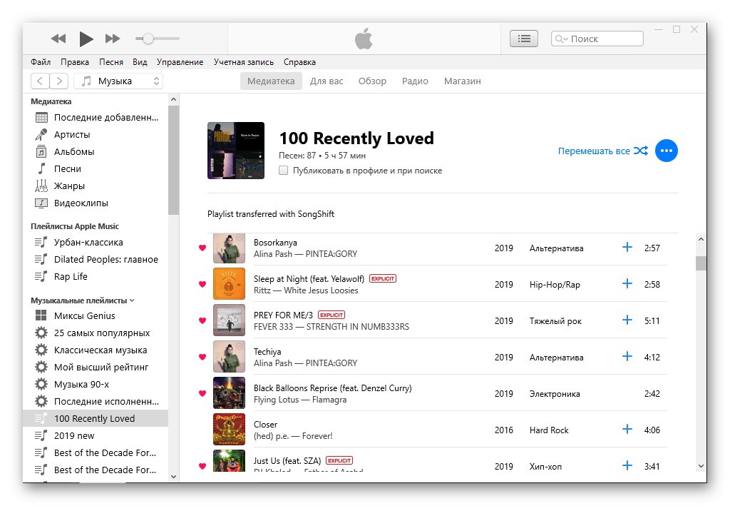Switch to the Медиатека tab
730x506 pixels.
pos(271,81)
